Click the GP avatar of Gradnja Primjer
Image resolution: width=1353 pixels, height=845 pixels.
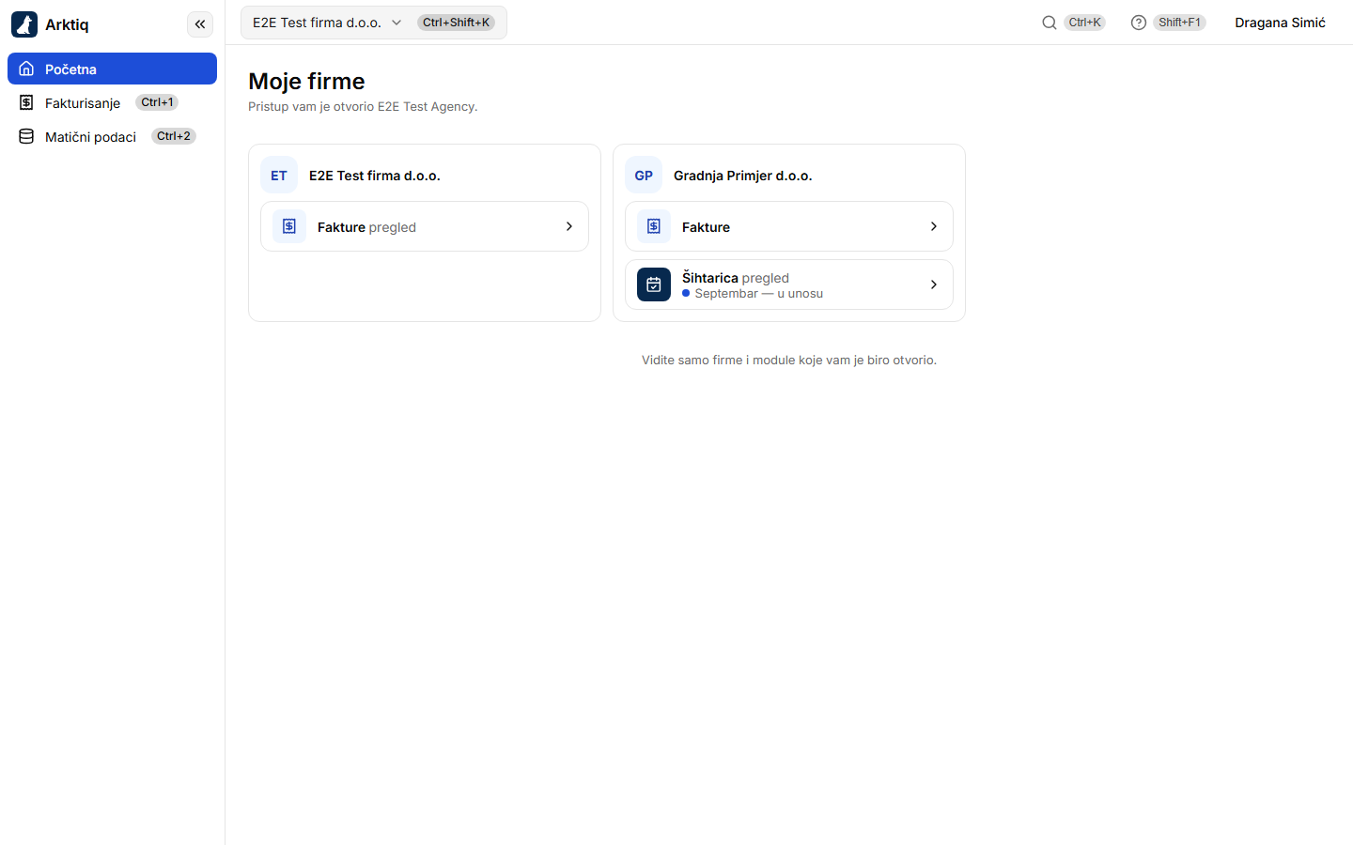[644, 175]
